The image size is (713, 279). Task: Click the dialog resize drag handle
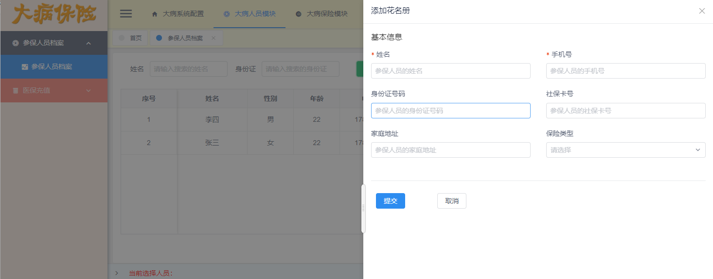[x=363, y=208]
